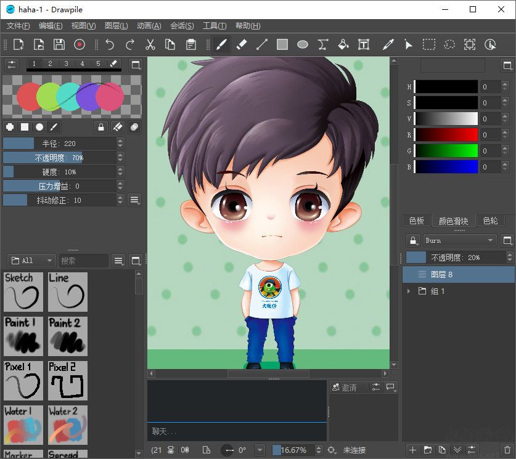This screenshot has width=516, height=459.
Task: Toggle the eraser blending mode preservation icon
Action: click(117, 127)
